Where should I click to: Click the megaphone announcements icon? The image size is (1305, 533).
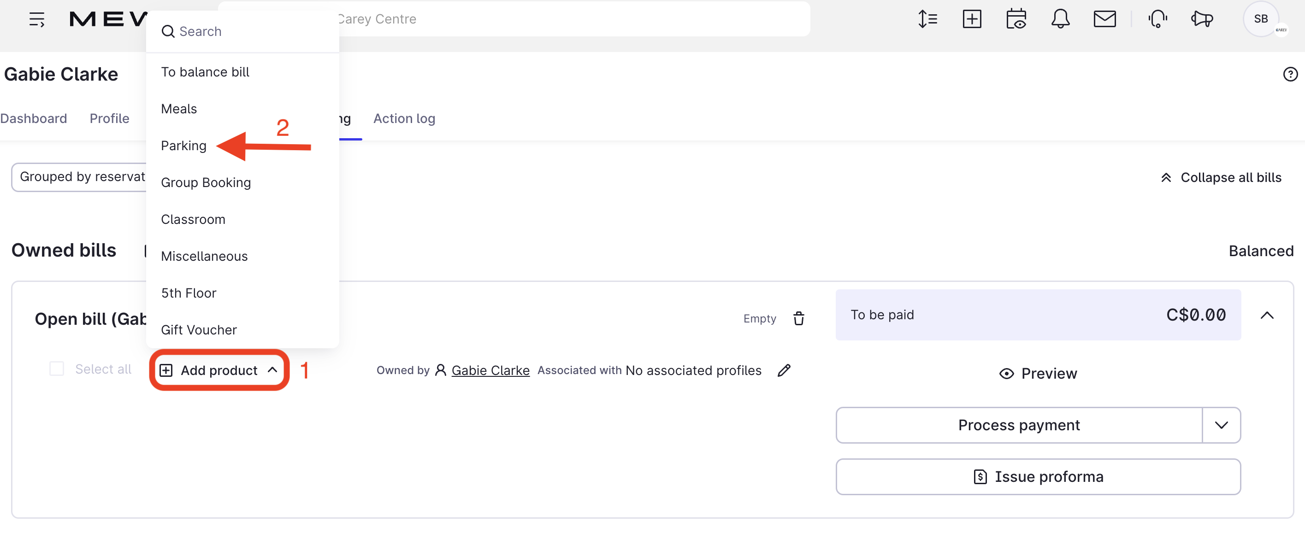tap(1202, 19)
